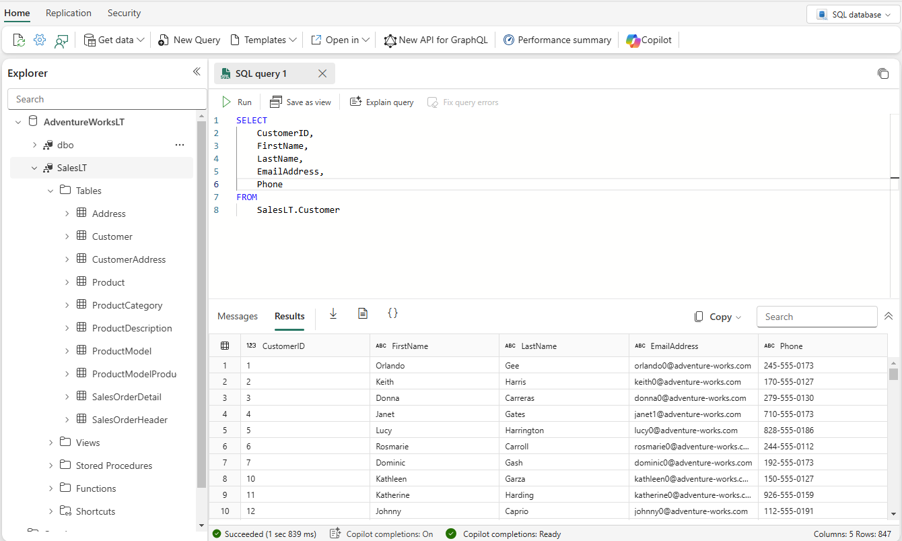Screen dimensions: 902x541
Task: Click the Explorer search field
Action: (107, 99)
